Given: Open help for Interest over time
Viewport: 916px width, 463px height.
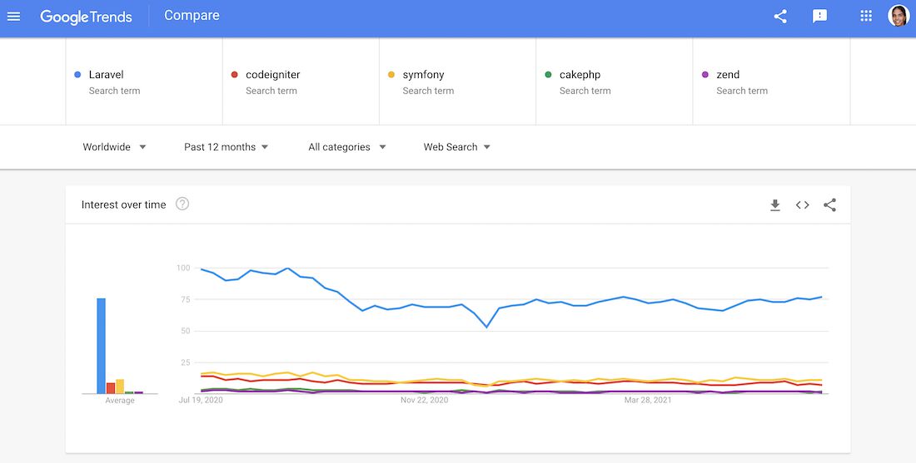Looking at the screenshot, I should (x=182, y=204).
